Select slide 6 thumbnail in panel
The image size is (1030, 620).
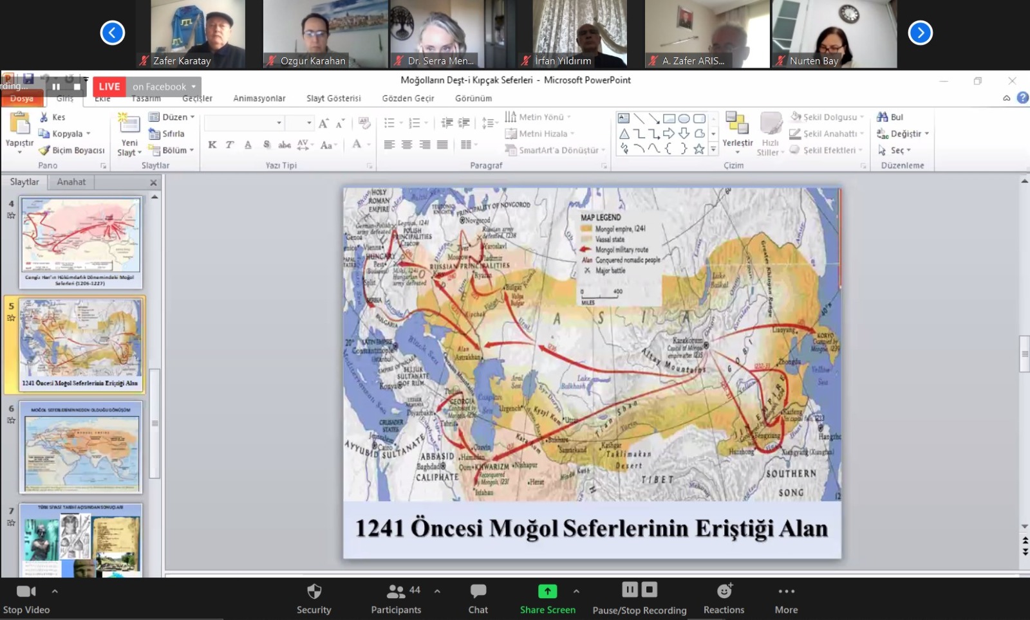tap(81, 448)
